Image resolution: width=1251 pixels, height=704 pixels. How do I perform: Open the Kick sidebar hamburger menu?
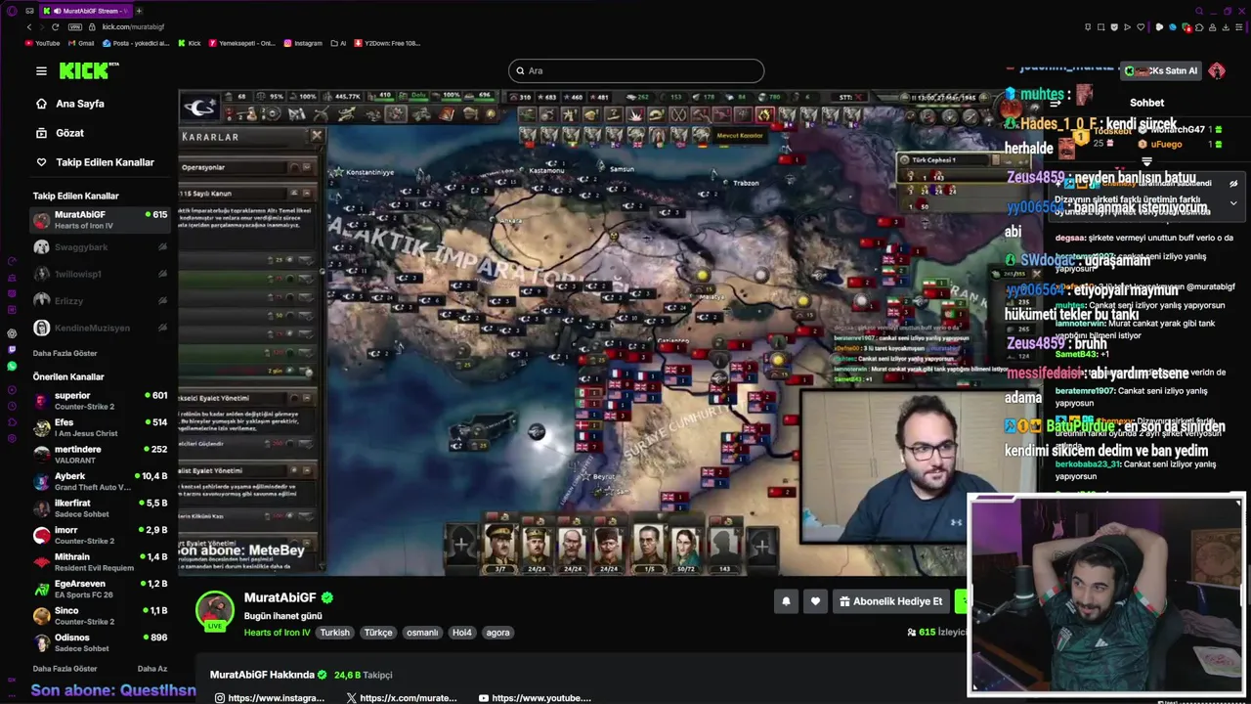tap(41, 70)
